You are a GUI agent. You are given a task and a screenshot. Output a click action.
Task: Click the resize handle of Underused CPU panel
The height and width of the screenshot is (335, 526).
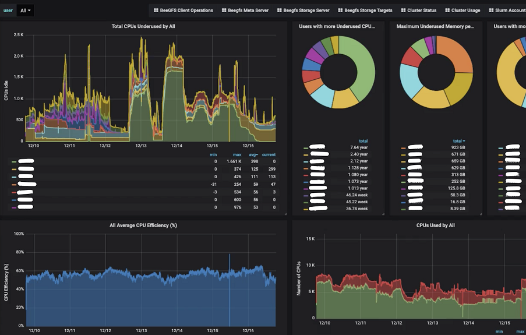coord(383,213)
